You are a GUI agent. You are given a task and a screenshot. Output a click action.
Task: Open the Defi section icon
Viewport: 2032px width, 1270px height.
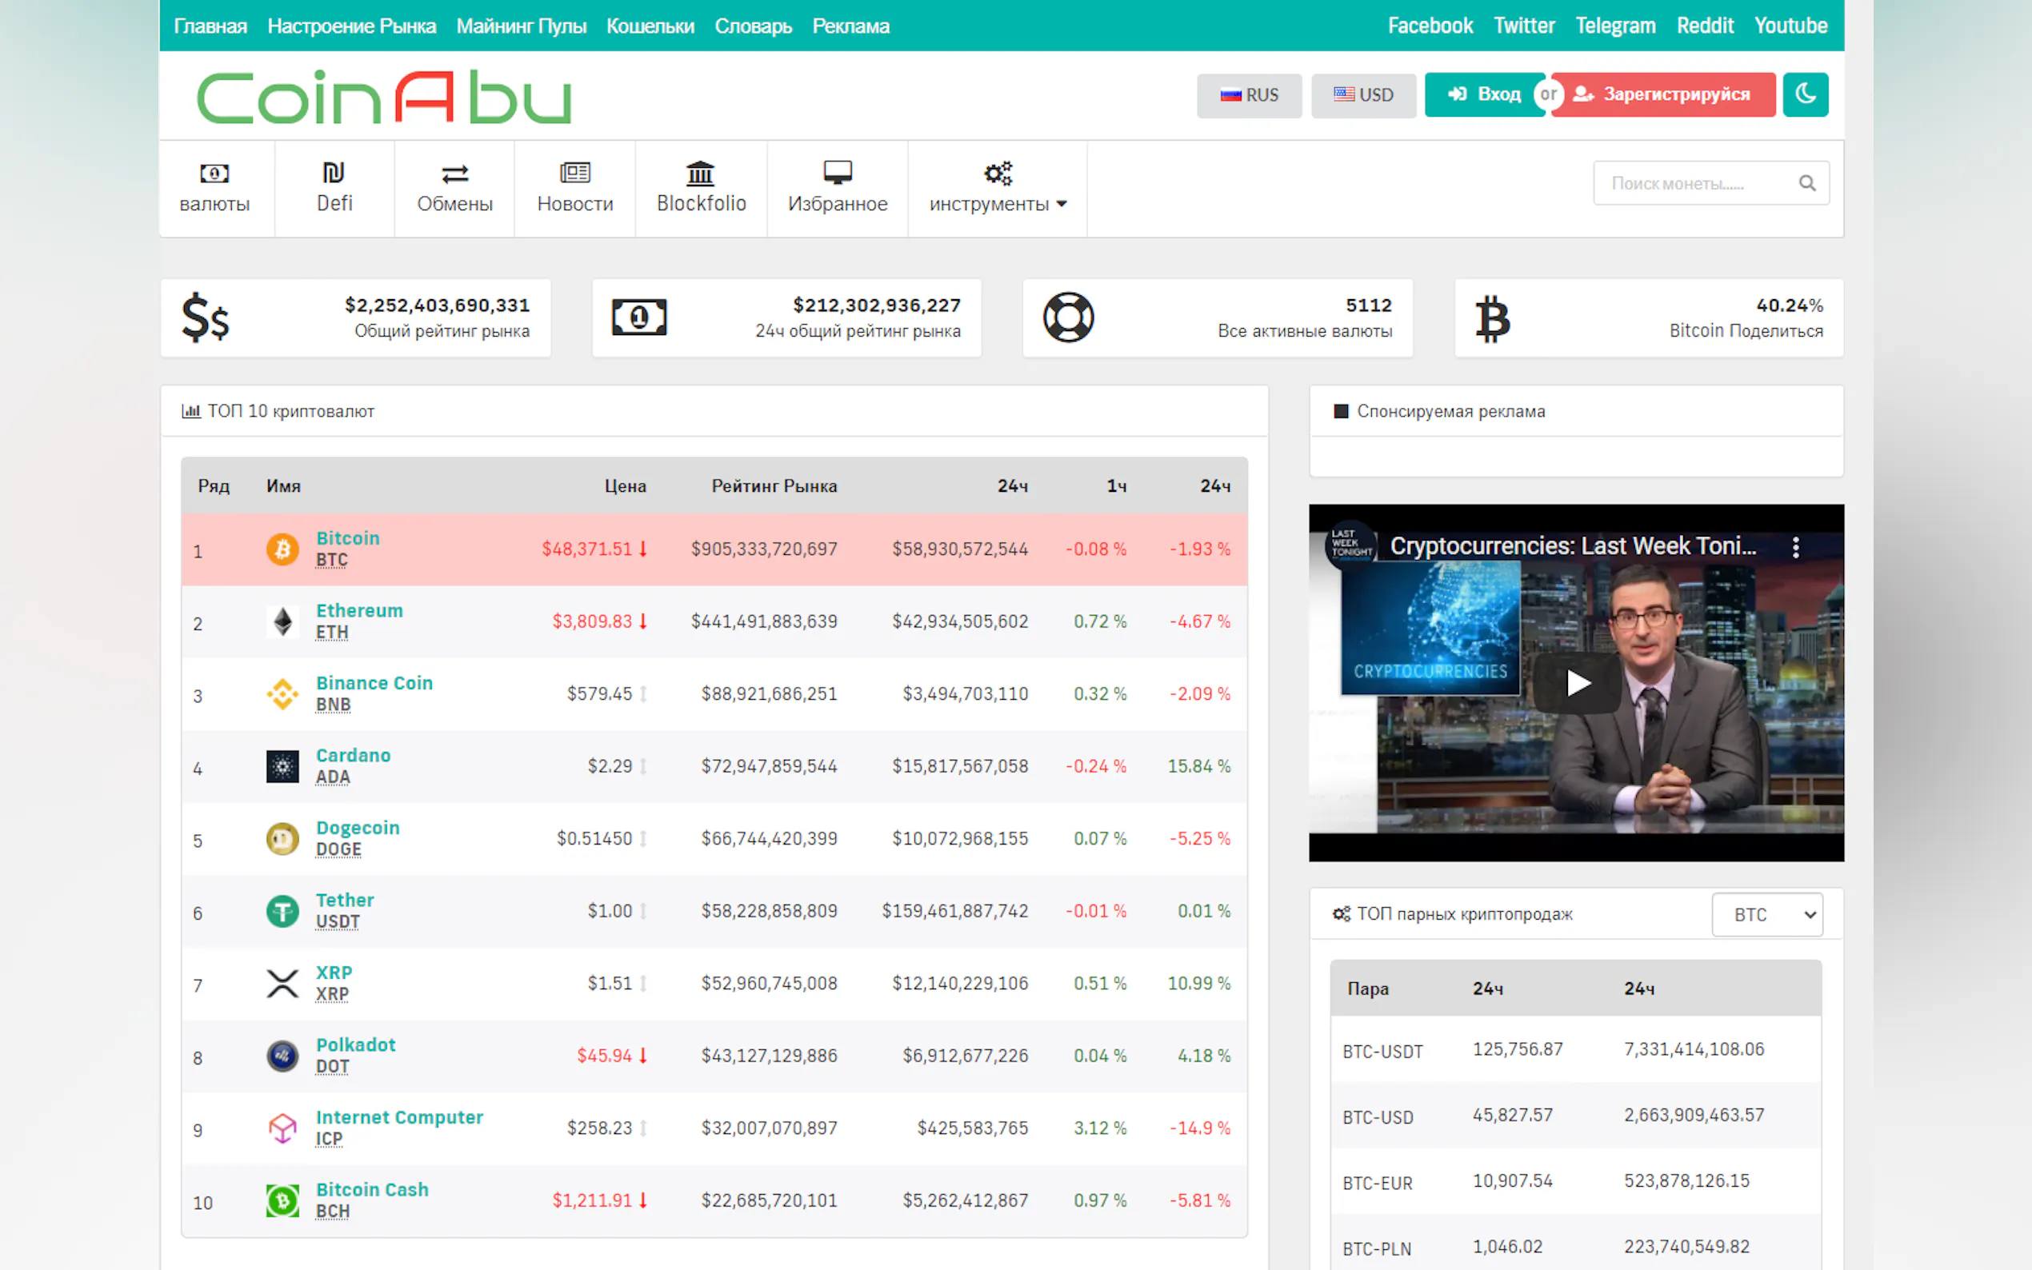pyautogui.click(x=334, y=173)
